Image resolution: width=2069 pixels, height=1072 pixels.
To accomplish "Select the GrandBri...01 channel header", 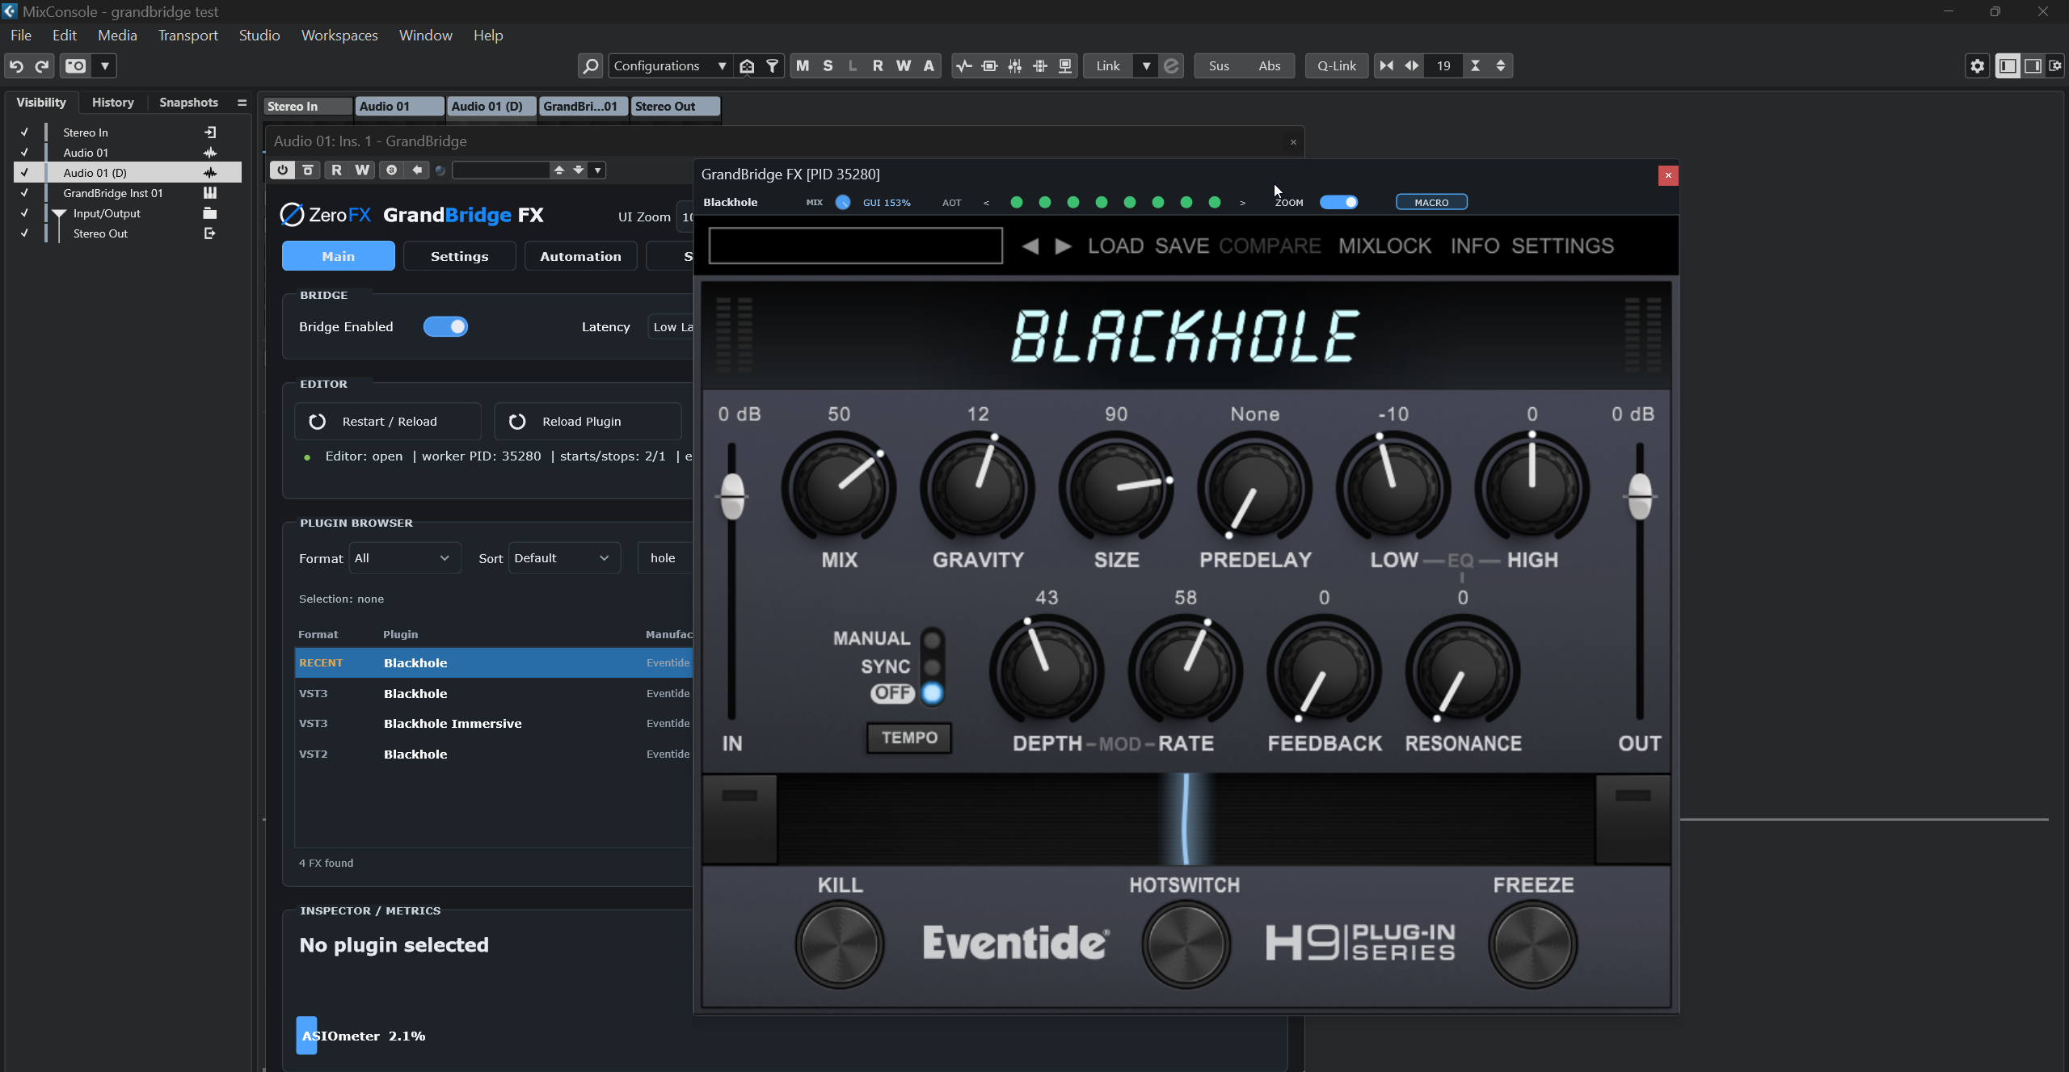I will click(x=584, y=106).
